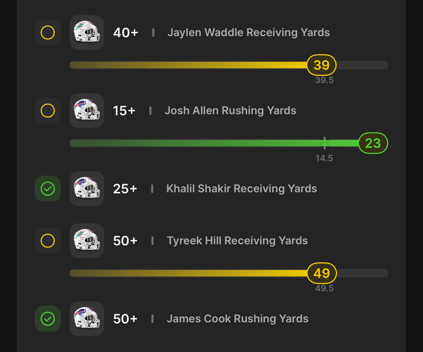Click the 14.5 threshold tick on Allen's bar
Screen dimensions: 423x352
pos(325,143)
